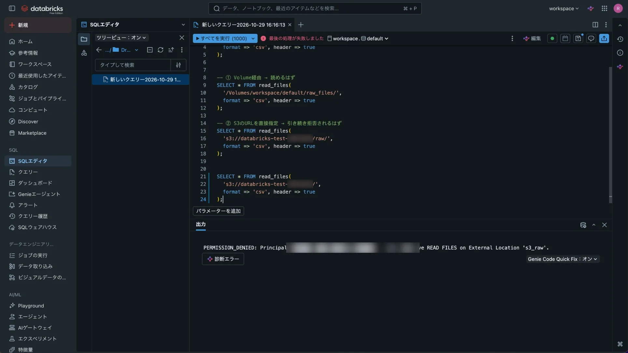Open the query toolbar kebab menu
This screenshot has width=628, height=353.
512,38
